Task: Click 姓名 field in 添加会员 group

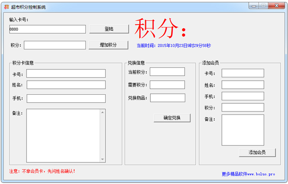Action: 243,85
